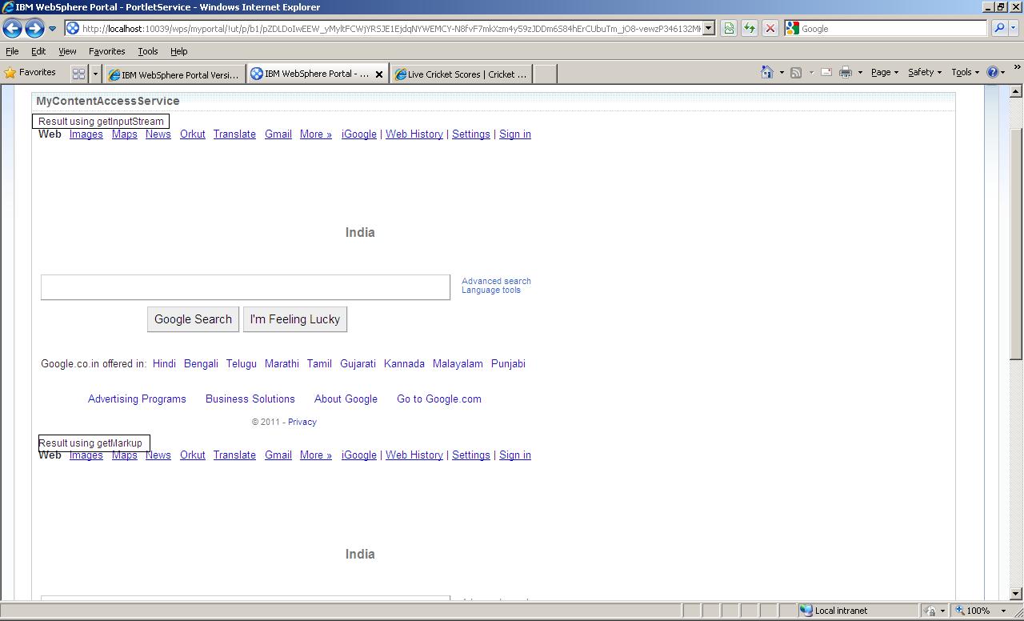The image size is (1024, 621).
Task: Open the Privacy link
Action: click(x=302, y=422)
